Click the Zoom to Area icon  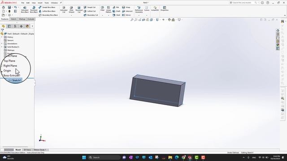(x=136, y=20)
